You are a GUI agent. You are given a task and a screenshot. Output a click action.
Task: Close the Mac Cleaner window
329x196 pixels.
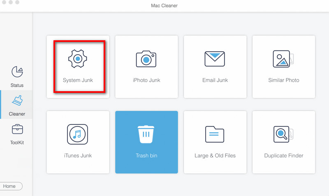[x=4, y=2]
